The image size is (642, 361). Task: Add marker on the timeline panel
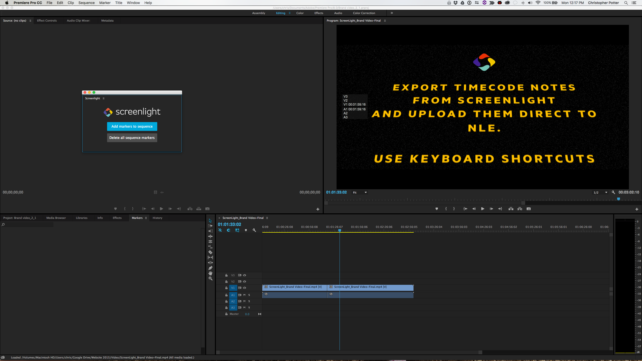tap(246, 230)
